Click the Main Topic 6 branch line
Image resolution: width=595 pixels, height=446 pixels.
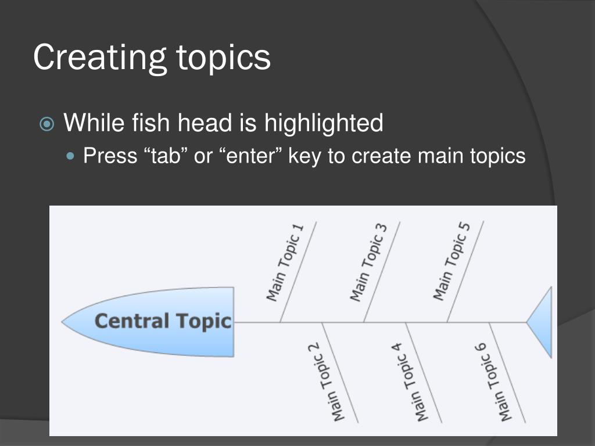click(x=507, y=372)
